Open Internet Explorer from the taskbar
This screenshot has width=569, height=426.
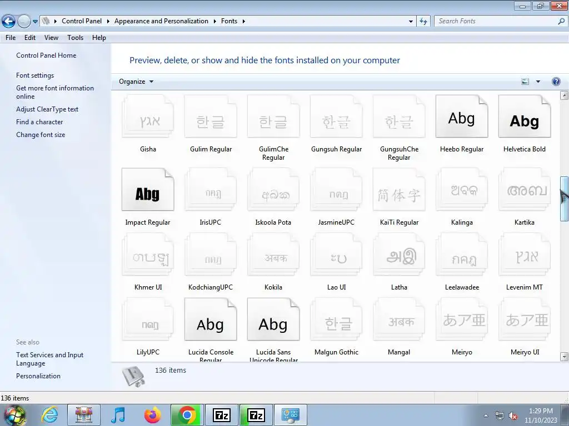49,415
